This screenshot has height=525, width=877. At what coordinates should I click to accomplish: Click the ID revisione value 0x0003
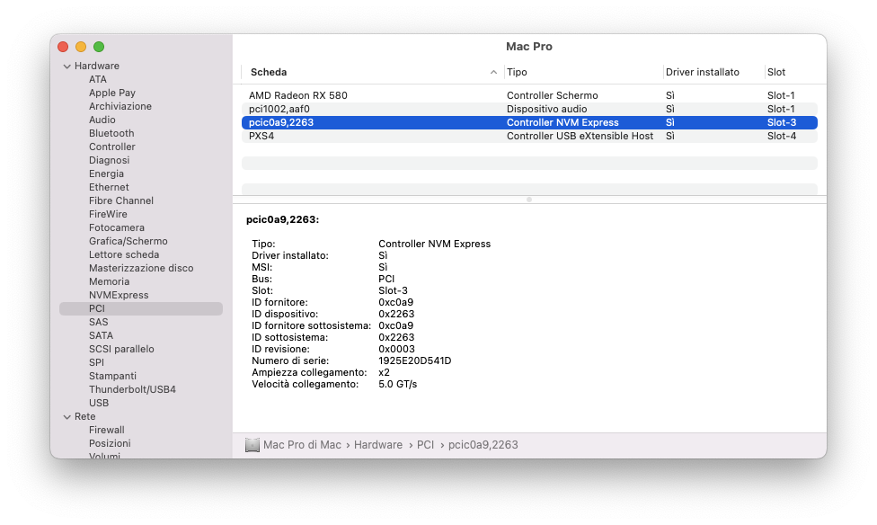pyautogui.click(x=396, y=350)
